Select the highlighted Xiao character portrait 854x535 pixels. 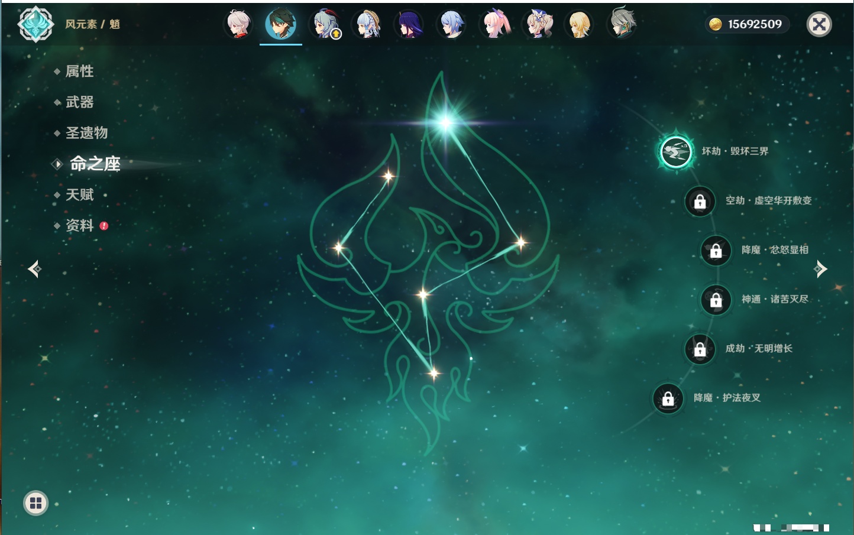pos(281,24)
